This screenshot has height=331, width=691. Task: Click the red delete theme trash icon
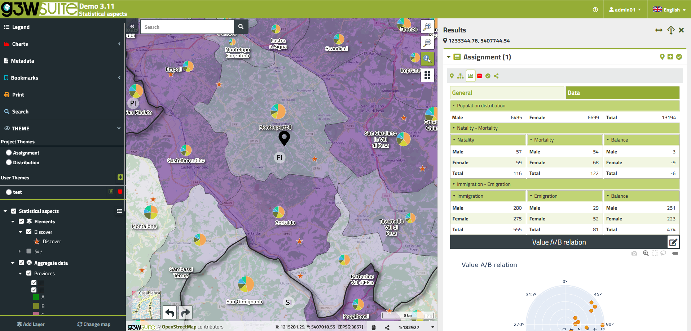[x=120, y=192]
